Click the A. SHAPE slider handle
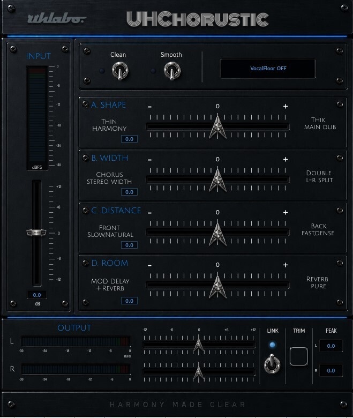The width and height of the screenshot is (353, 418). [x=217, y=126]
